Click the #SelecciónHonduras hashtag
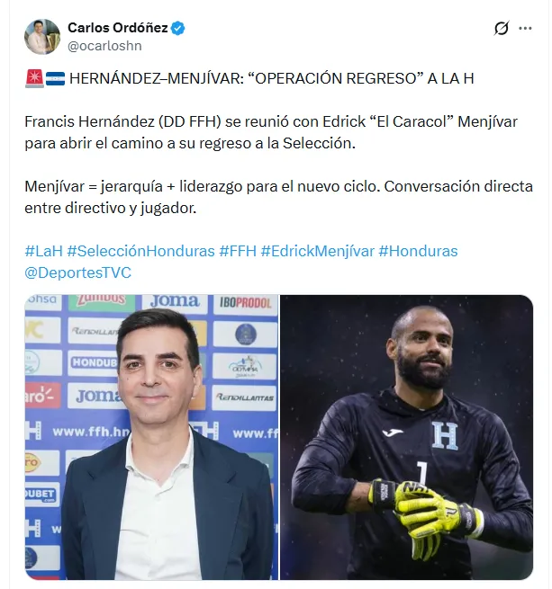Screen dimensions: 552x589 click(140, 251)
